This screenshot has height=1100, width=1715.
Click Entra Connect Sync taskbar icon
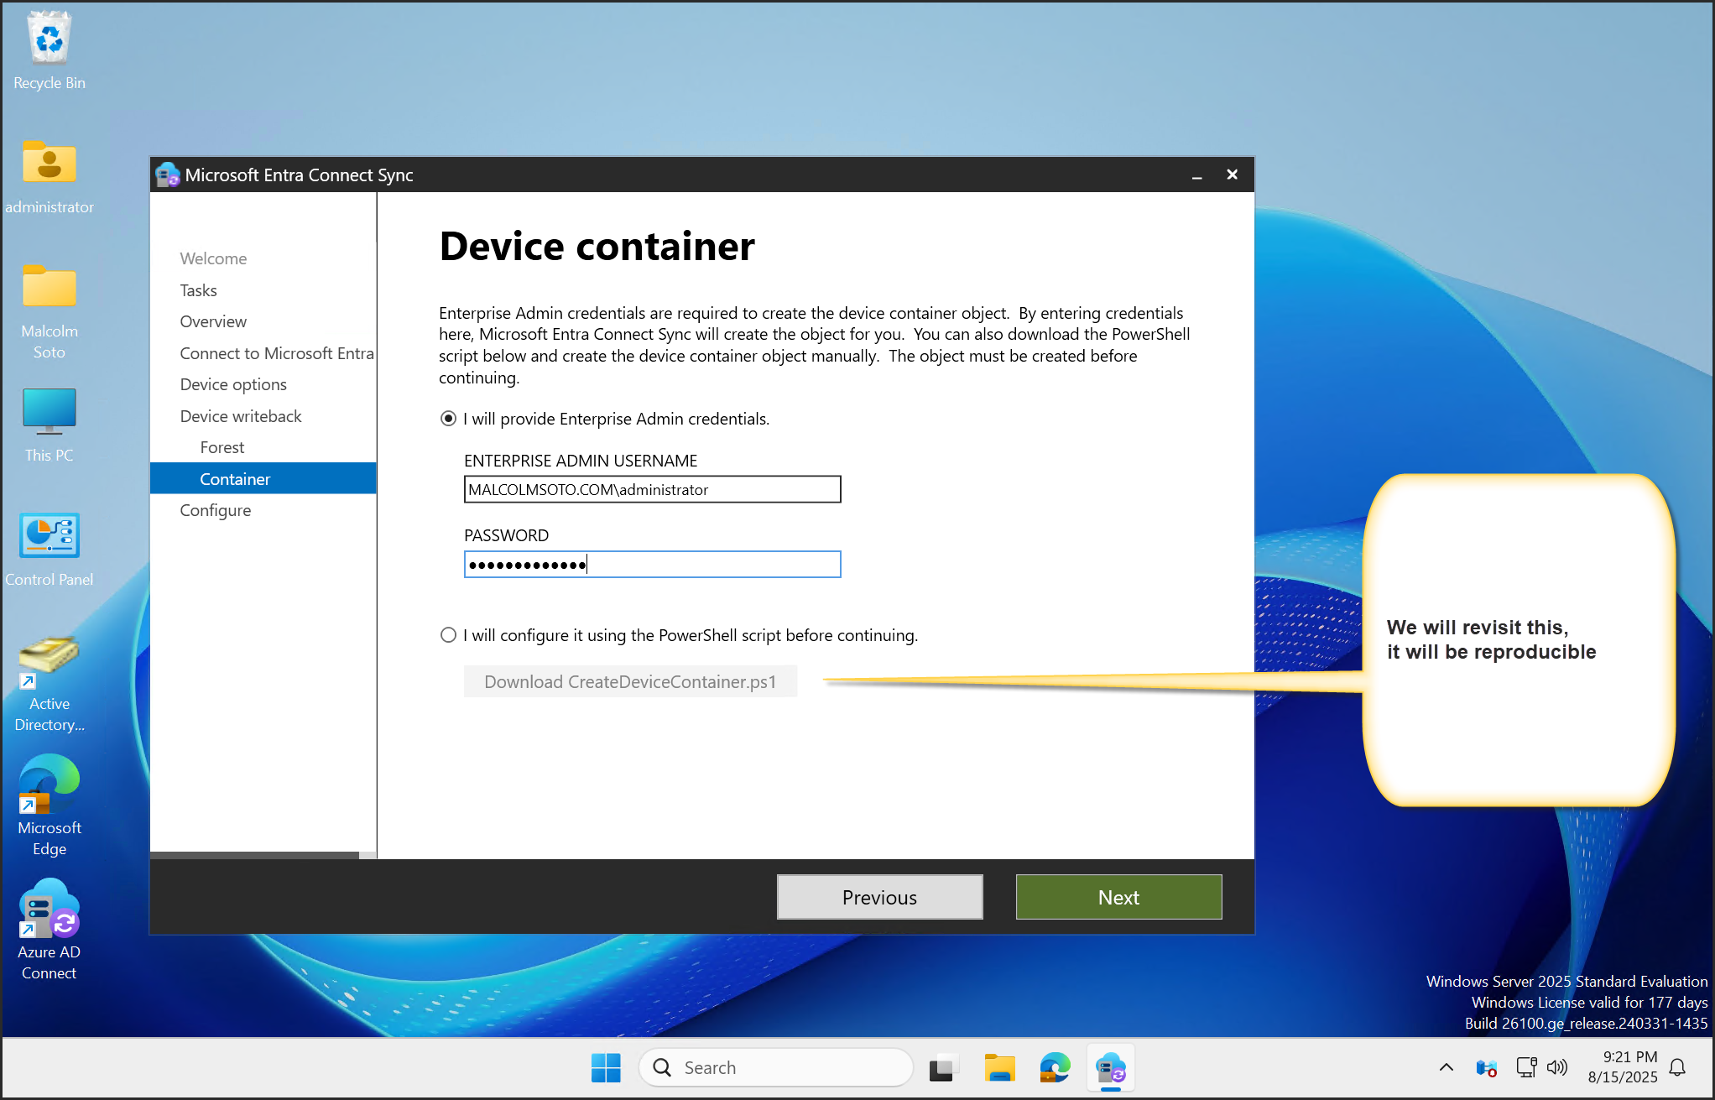point(1110,1068)
